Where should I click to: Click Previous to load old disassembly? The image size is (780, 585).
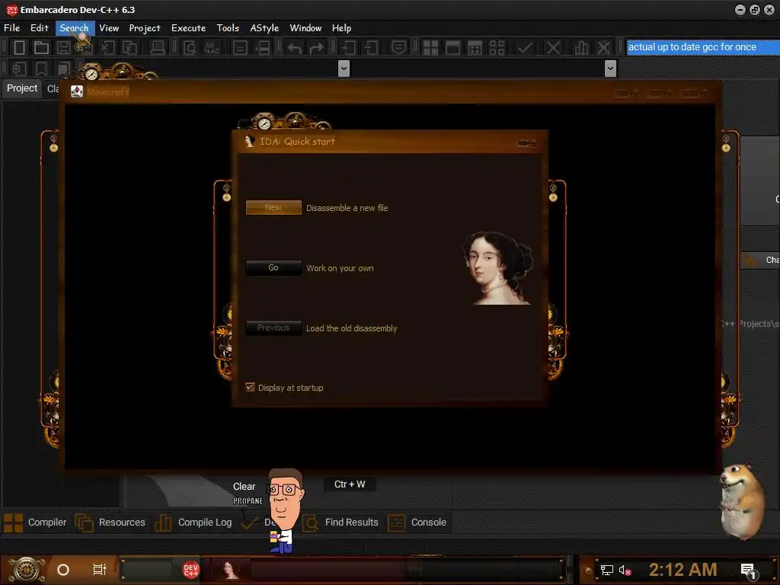click(273, 328)
